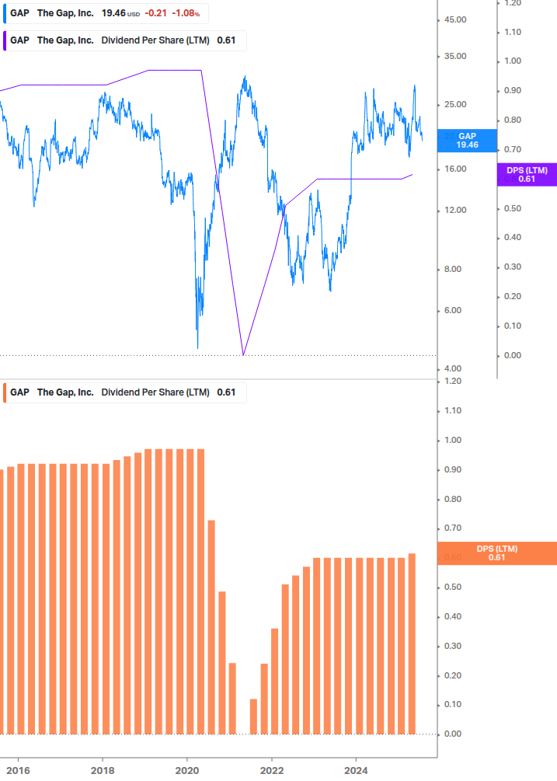557x781 pixels.
Task: Click the 2016 label on time axis
Action: (x=18, y=771)
